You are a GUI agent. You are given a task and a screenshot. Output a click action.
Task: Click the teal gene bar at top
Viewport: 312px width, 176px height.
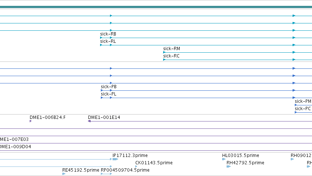coord(156,7)
